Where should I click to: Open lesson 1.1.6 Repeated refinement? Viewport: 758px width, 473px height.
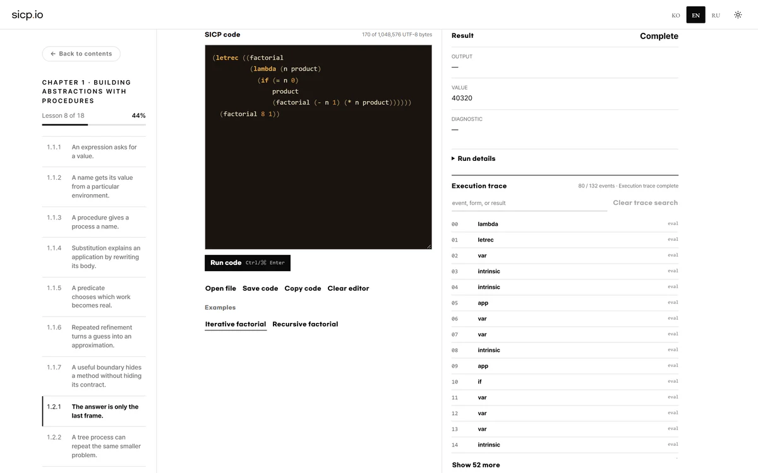[94, 336]
